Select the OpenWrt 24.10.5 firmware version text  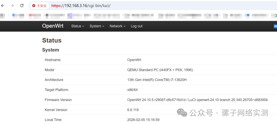coord(197,100)
